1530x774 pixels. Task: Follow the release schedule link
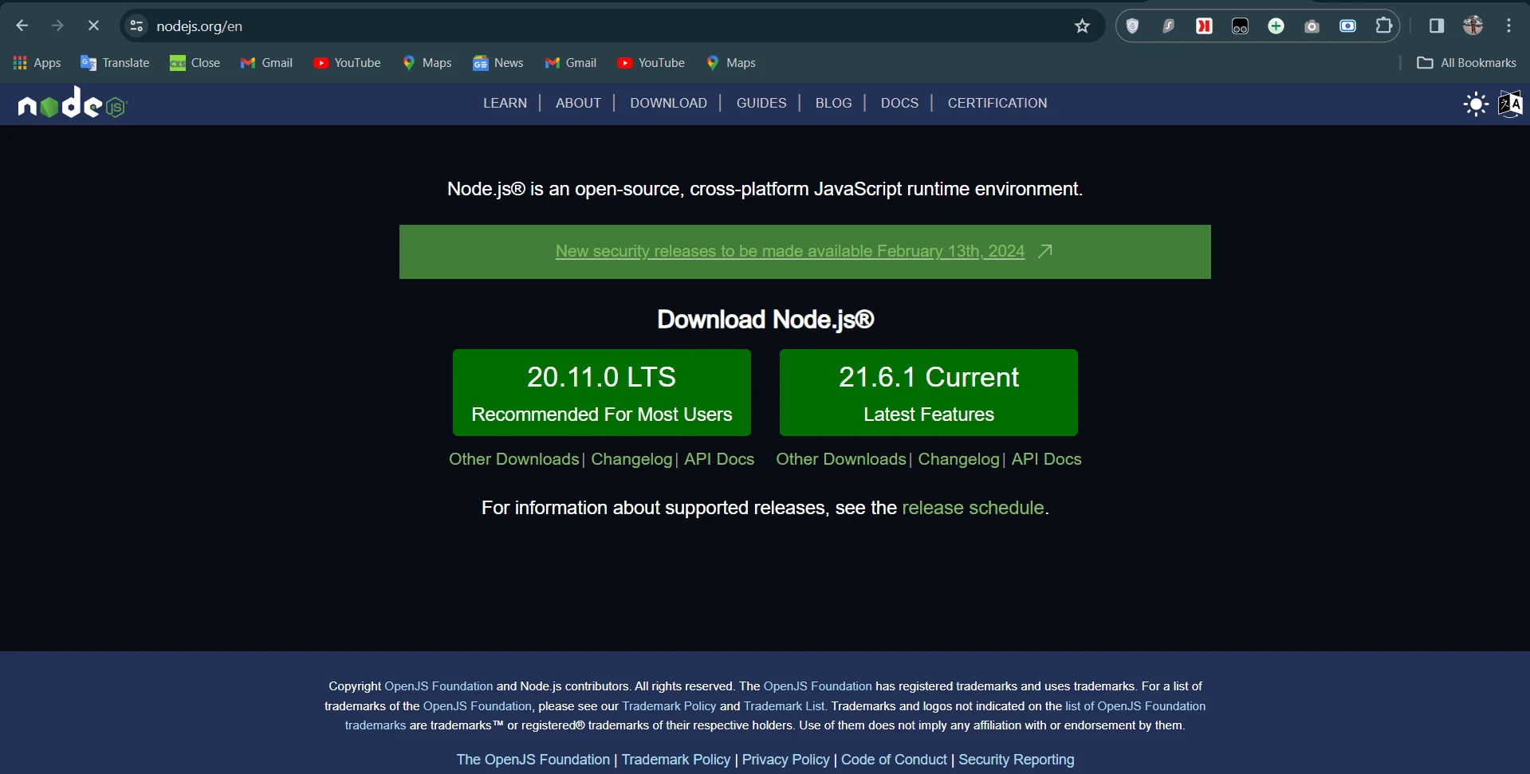(973, 508)
